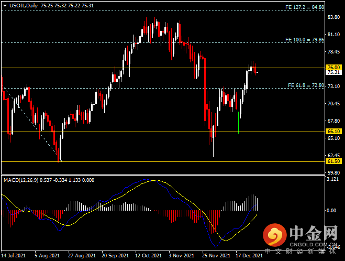Open the chart menu triangle beside USOIL,Daily

pyautogui.click(x=5, y=6)
